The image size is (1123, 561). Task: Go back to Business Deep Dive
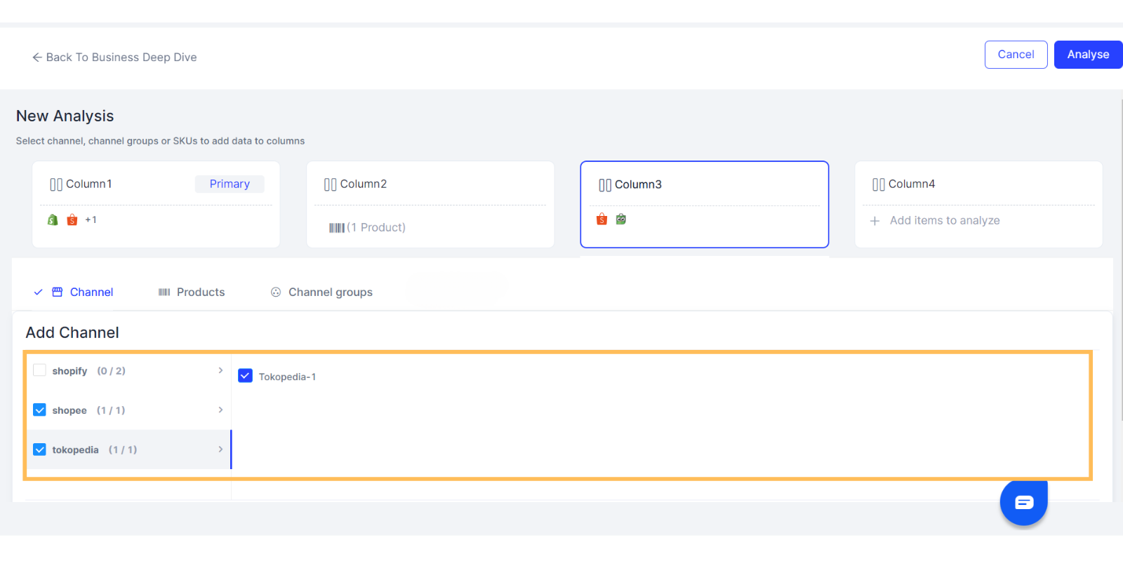tap(114, 58)
